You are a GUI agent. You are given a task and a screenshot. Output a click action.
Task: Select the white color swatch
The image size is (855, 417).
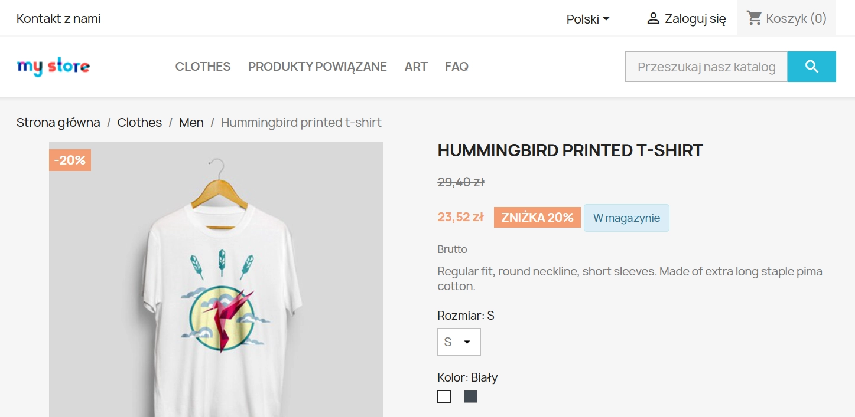[x=443, y=396]
